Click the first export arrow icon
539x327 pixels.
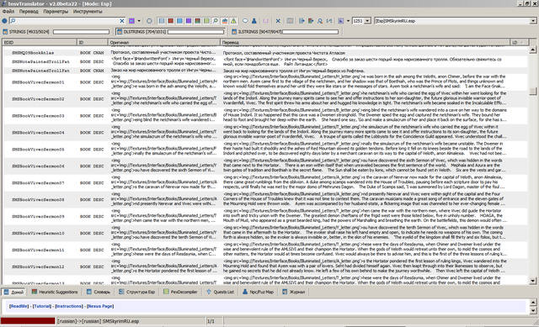[302, 21]
